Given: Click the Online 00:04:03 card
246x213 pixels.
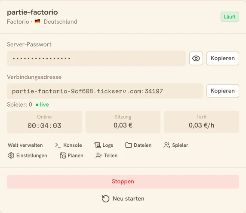Looking at the screenshot, I should pyautogui.click(x=44, y=122).
